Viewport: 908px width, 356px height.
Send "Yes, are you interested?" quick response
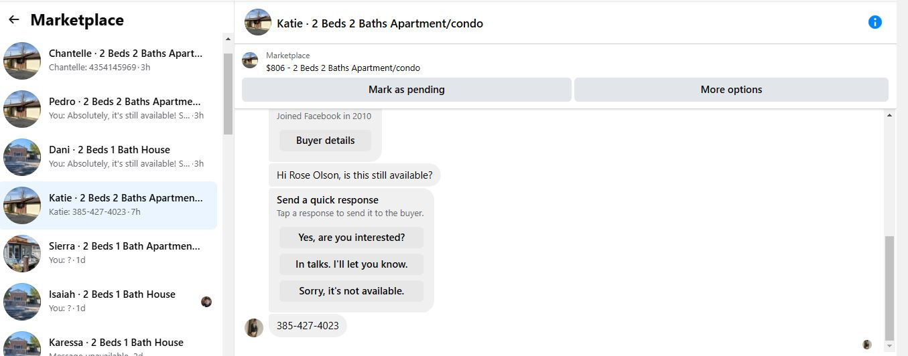pos(351,238)
